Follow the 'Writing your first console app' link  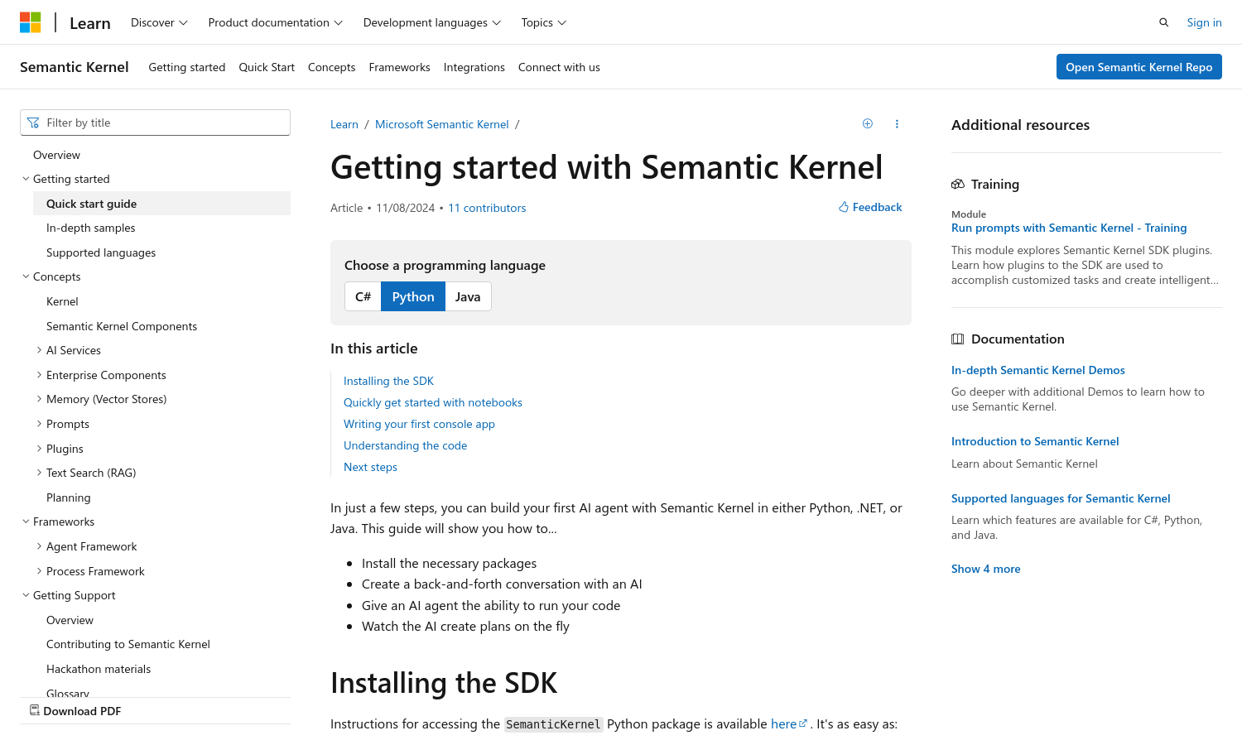point(419,424)
